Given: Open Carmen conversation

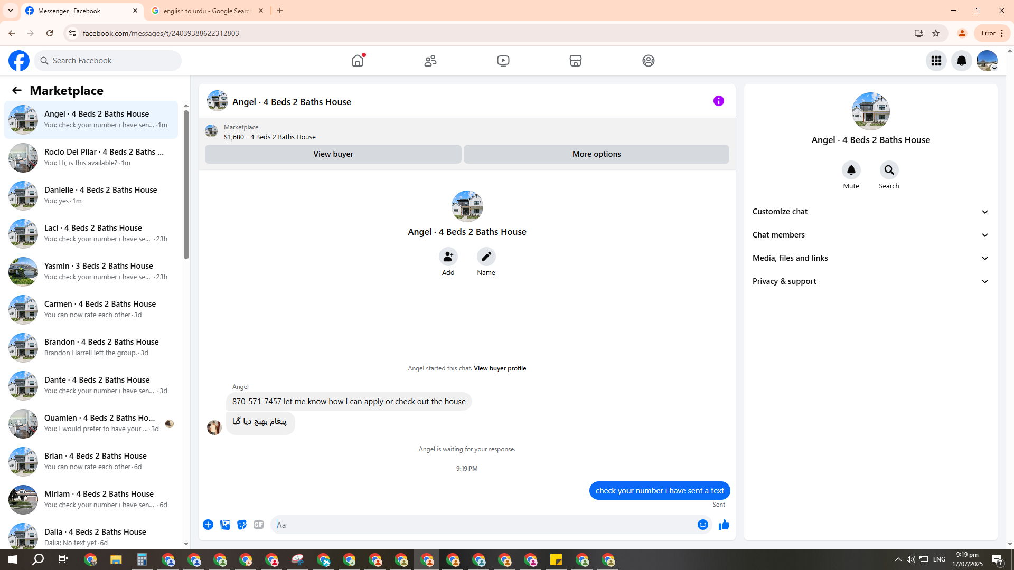Looking at the screenshot, I should (x=91, y=310).
